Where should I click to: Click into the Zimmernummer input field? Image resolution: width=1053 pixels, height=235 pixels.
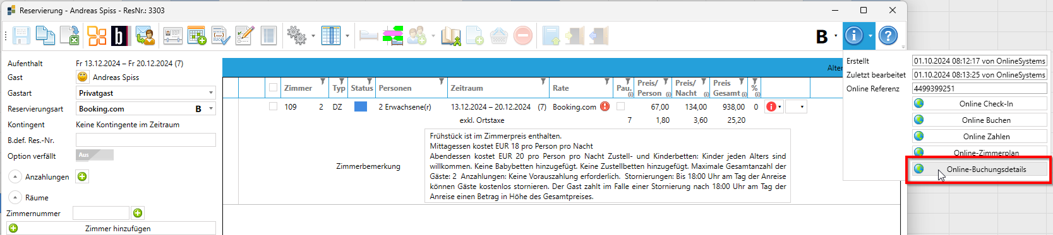101,213
